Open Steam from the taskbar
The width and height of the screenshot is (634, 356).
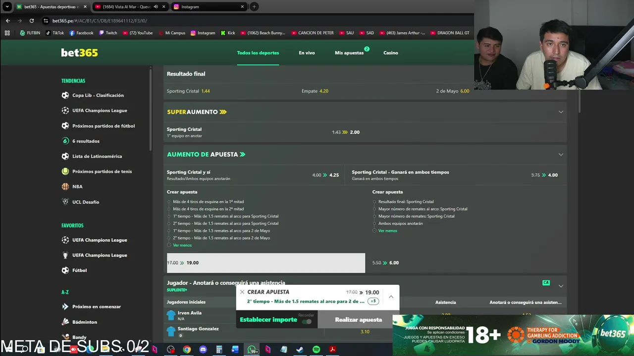point(300,350)
